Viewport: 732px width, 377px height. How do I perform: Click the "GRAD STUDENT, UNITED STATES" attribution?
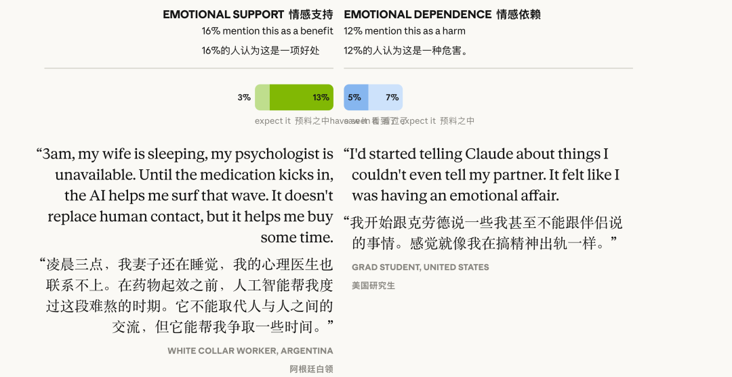420,267
